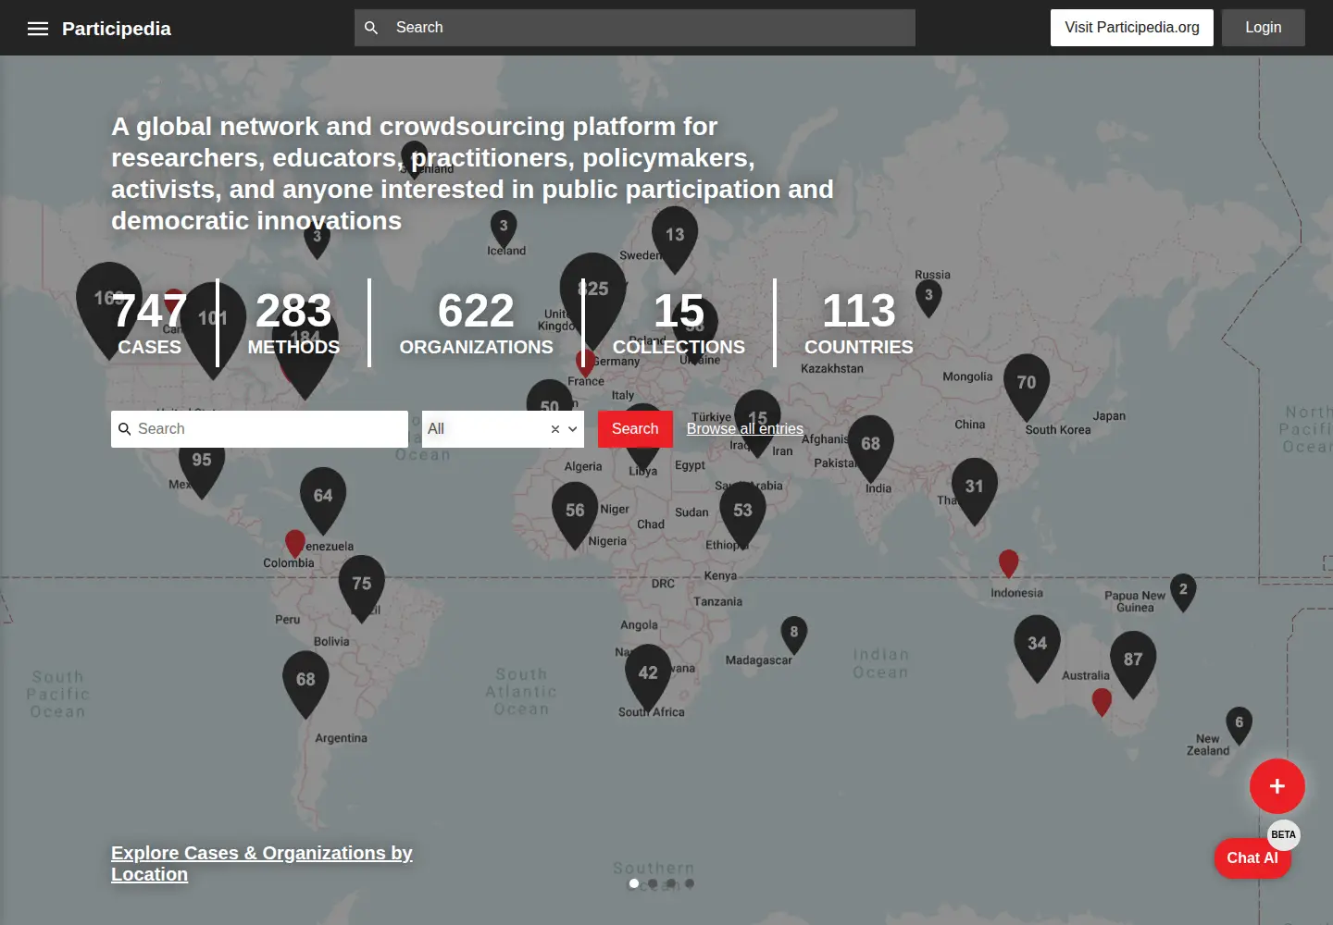Click the 68 cluster marker over India
Image resolution: width=1333 pixels, height=925 pixels.
coord(871,448)
